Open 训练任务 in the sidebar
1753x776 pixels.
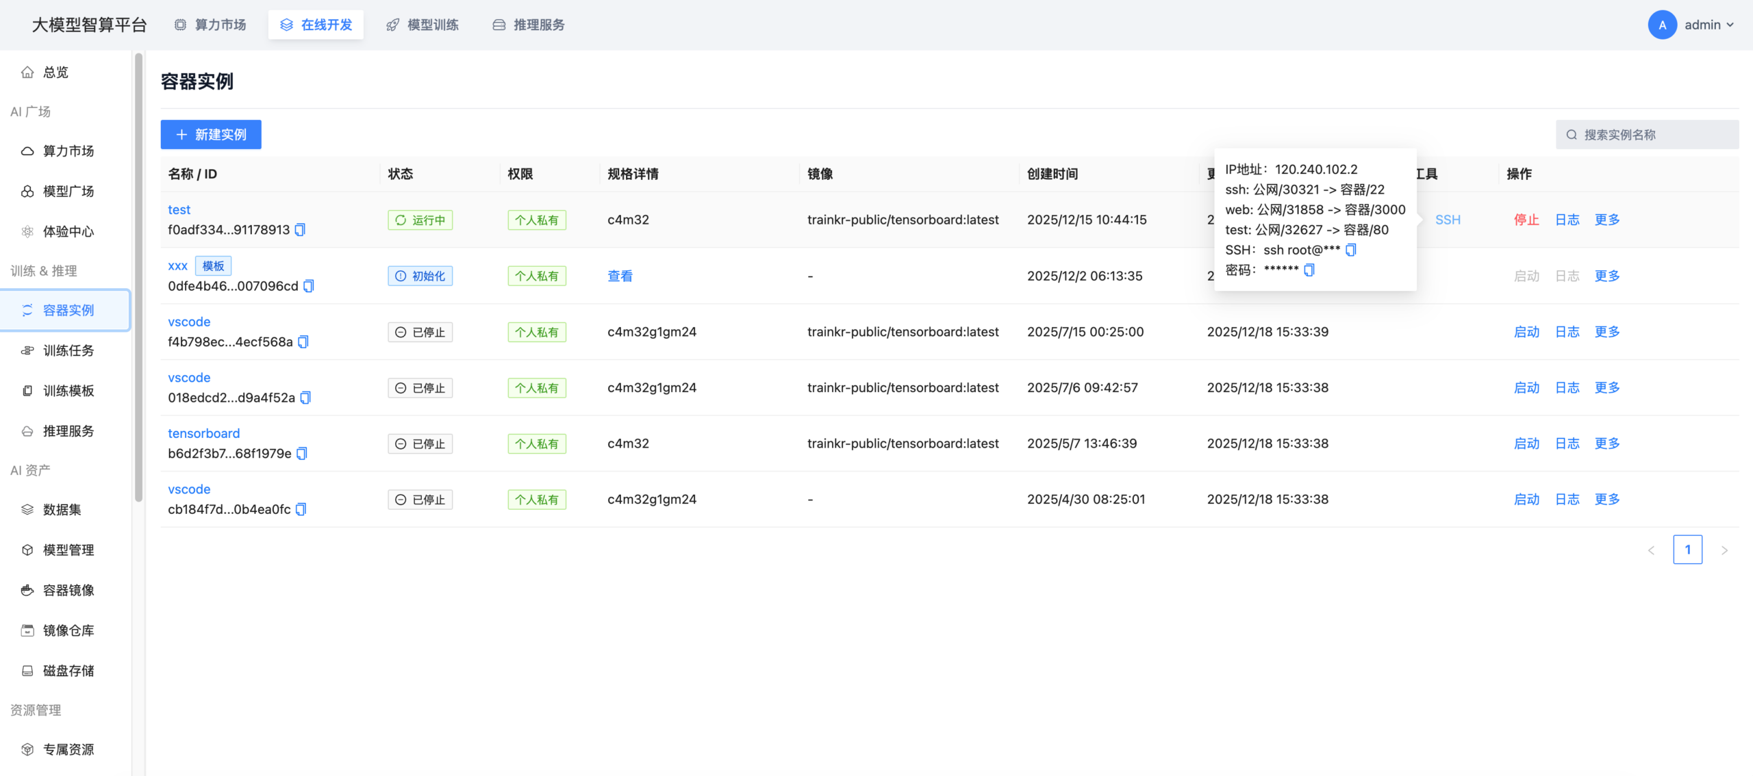[68, 350]
